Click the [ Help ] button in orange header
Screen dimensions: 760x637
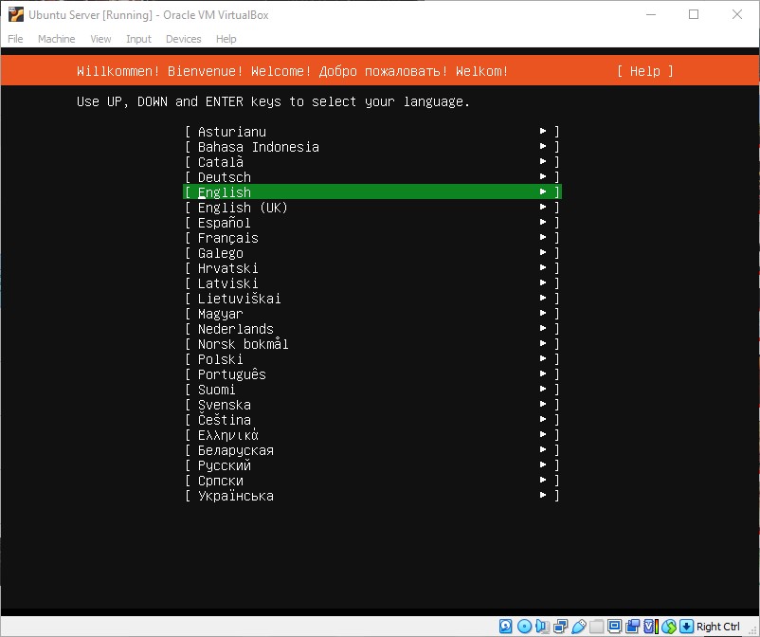645,71
